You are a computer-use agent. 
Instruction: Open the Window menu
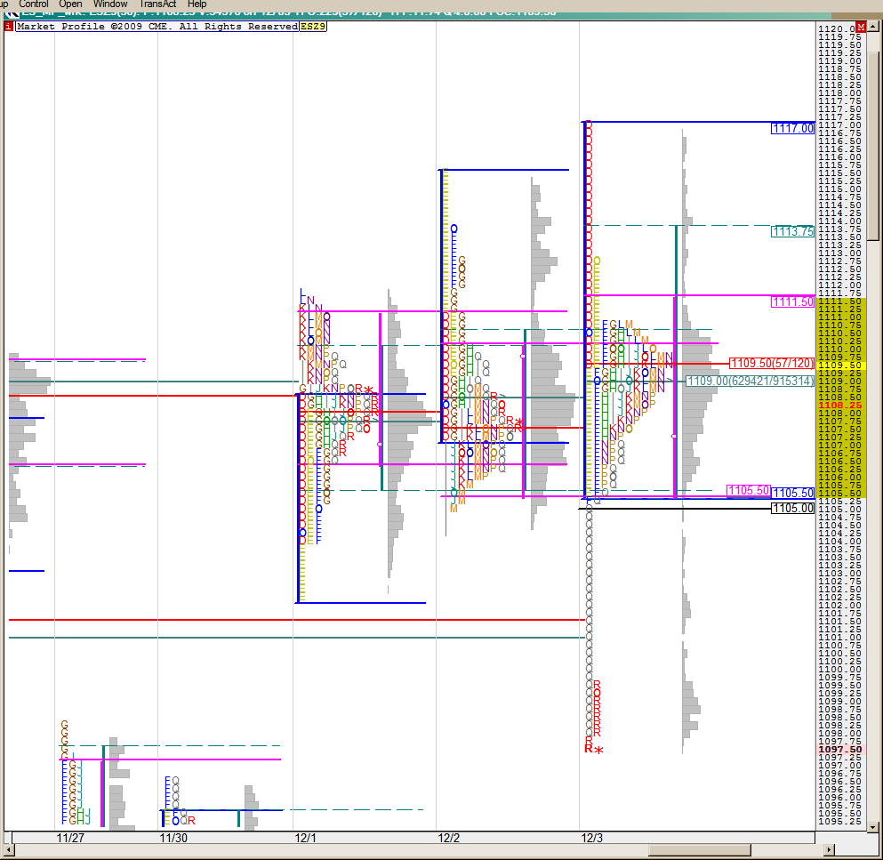[111, 4]
